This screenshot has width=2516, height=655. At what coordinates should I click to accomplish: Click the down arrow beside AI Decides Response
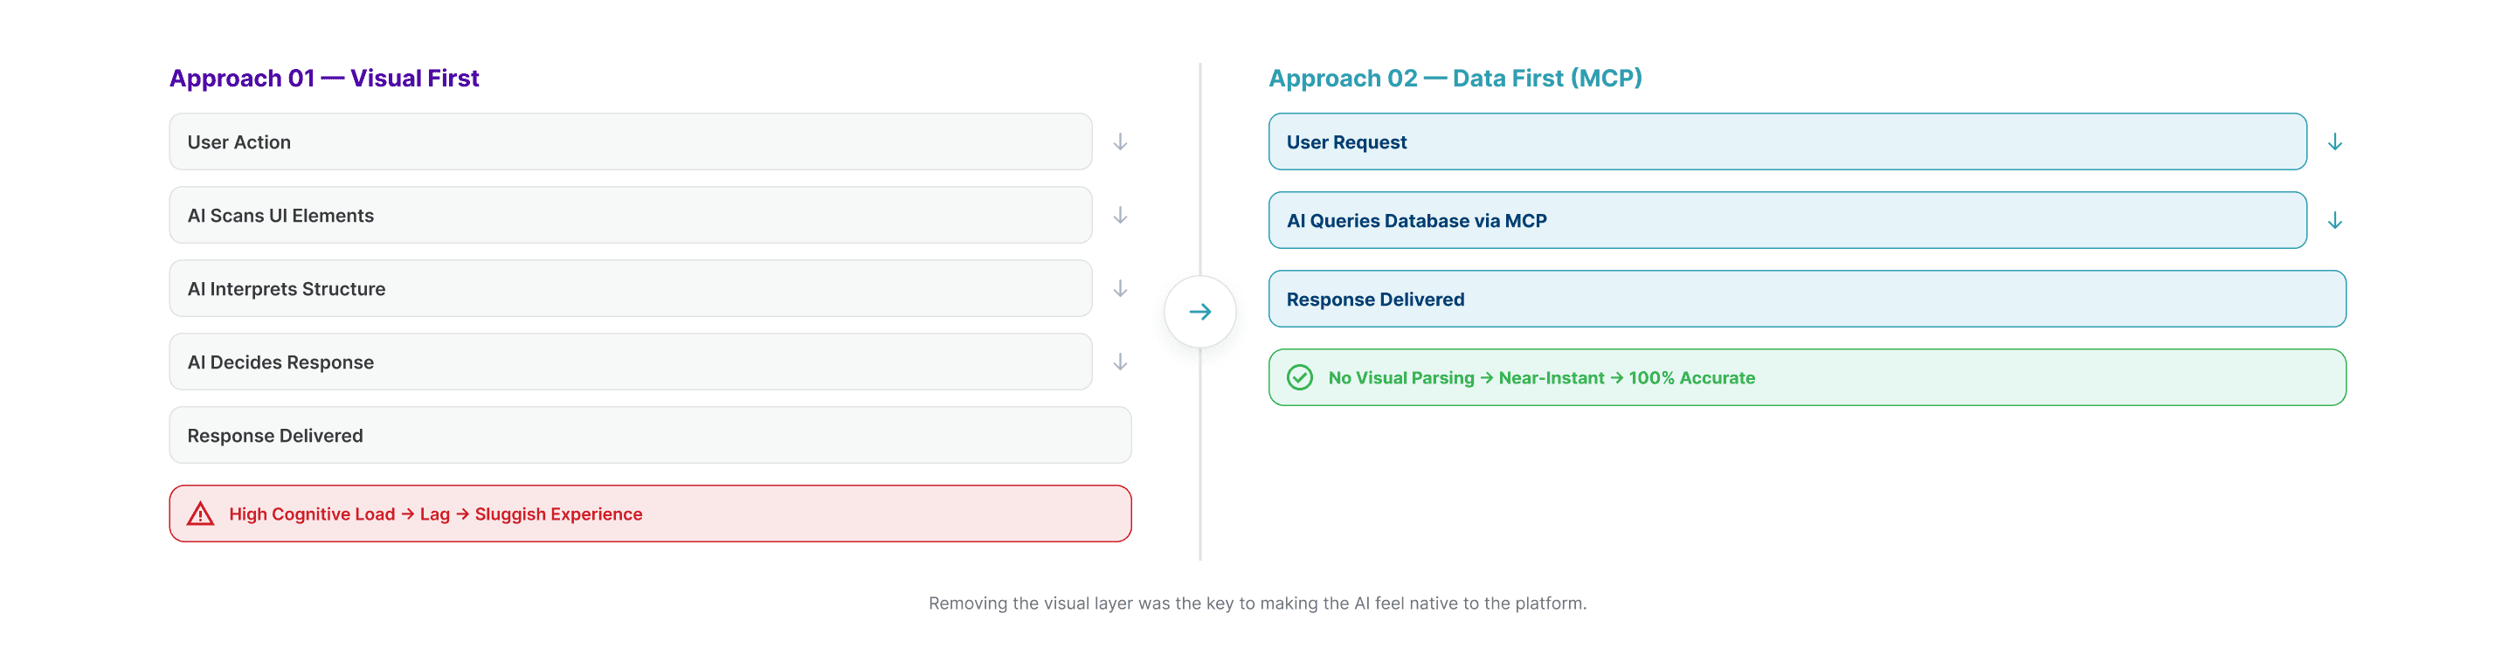(x=1120, y=362)
